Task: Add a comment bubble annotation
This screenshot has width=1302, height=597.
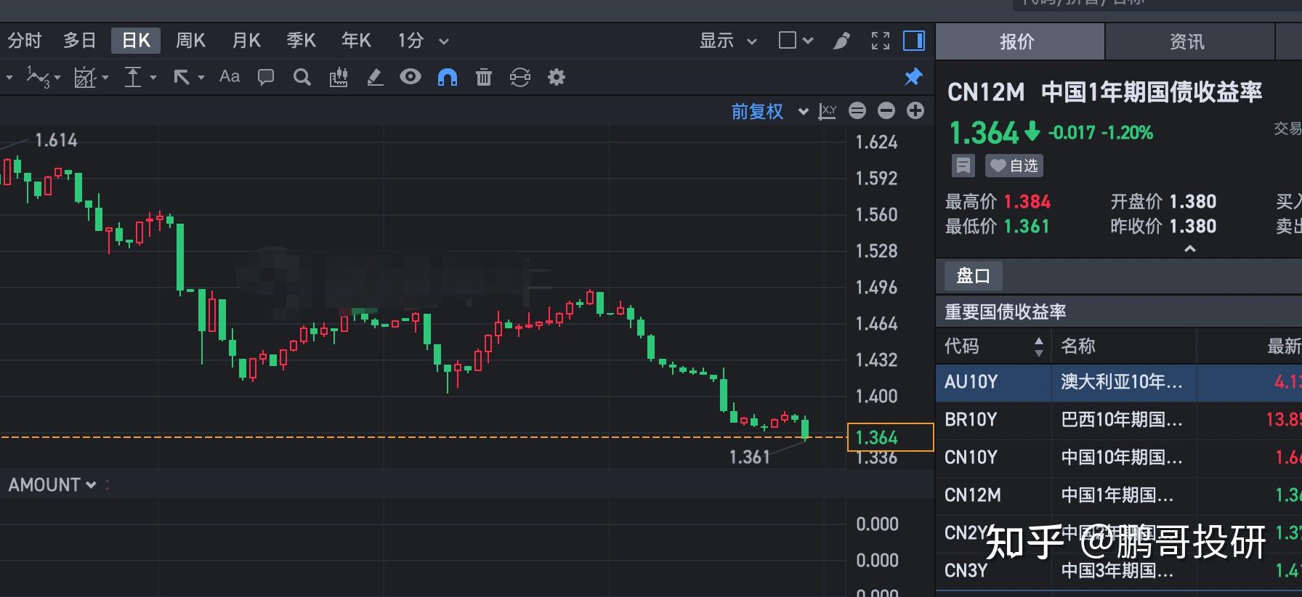Action: (266, 77)
